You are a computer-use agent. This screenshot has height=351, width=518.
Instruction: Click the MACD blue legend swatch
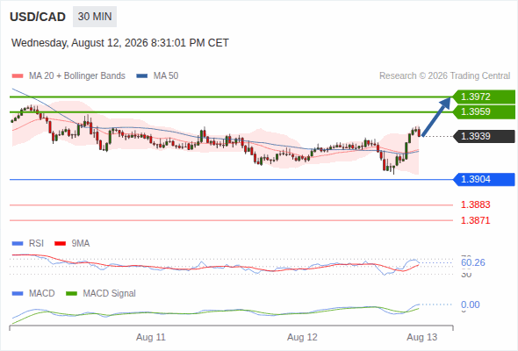click(18, 294)
